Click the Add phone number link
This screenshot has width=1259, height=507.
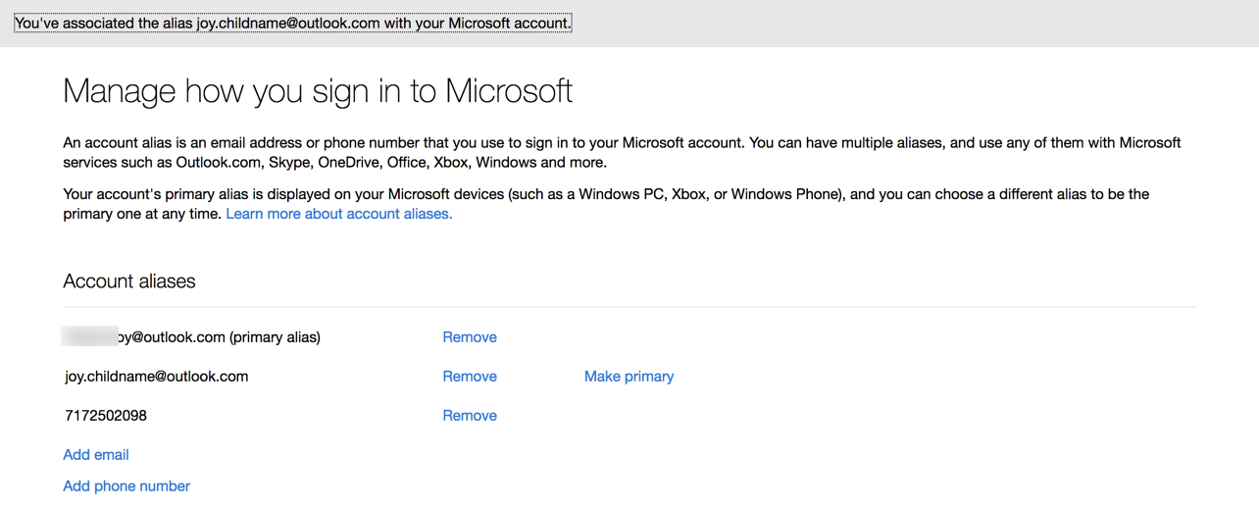126,486
